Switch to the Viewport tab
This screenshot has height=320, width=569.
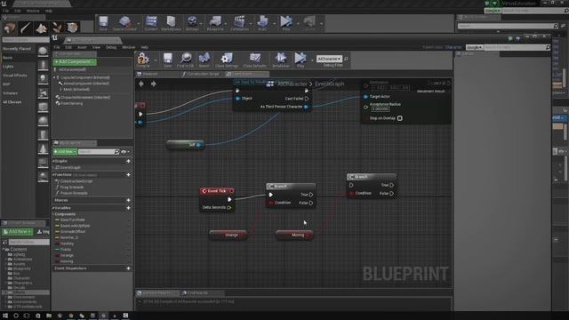click(x=150, y=74)
